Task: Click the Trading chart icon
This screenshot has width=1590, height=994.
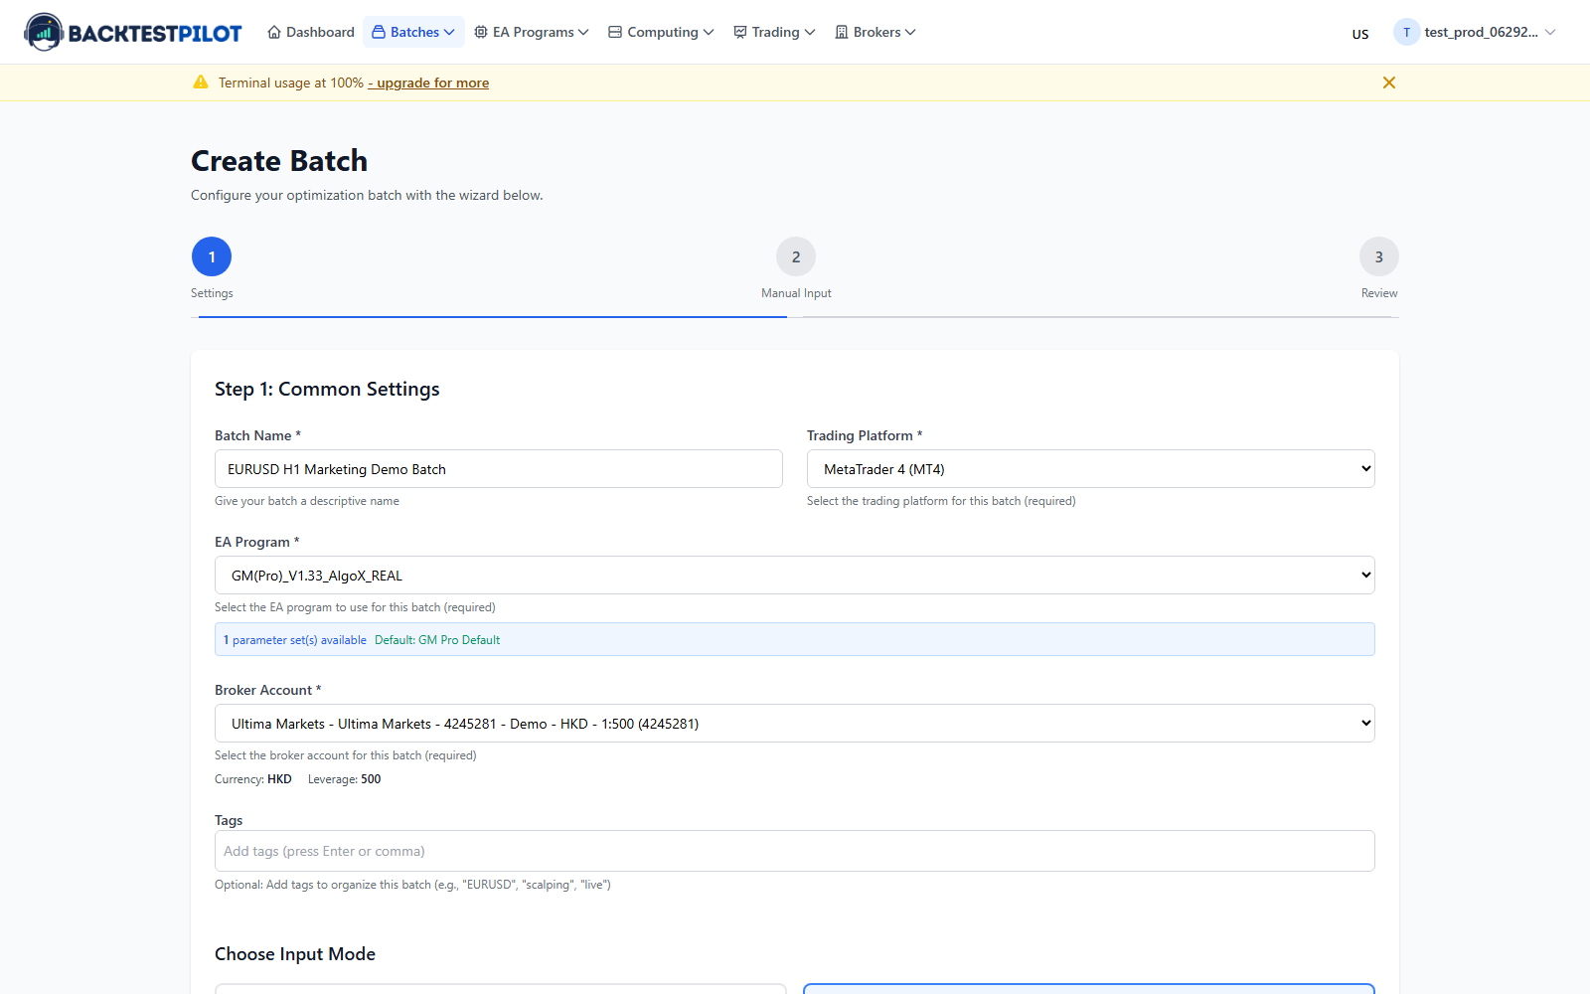Action: [740, 32]
